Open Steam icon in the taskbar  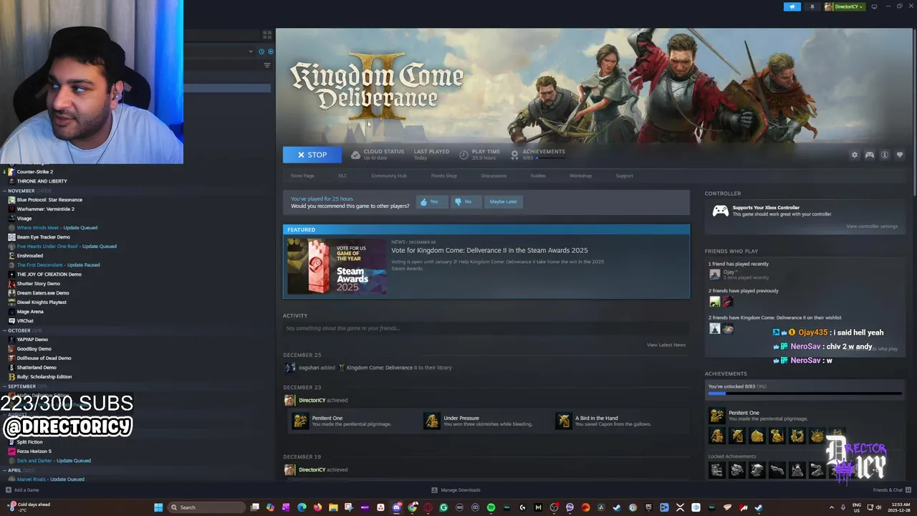click(x=759, y=507)
